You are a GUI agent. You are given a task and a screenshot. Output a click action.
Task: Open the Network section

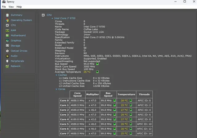pos(16,66)
